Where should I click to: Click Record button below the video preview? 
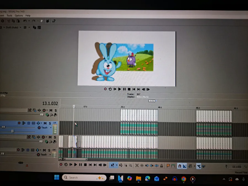pyautogui.click(x=105, y=89)
